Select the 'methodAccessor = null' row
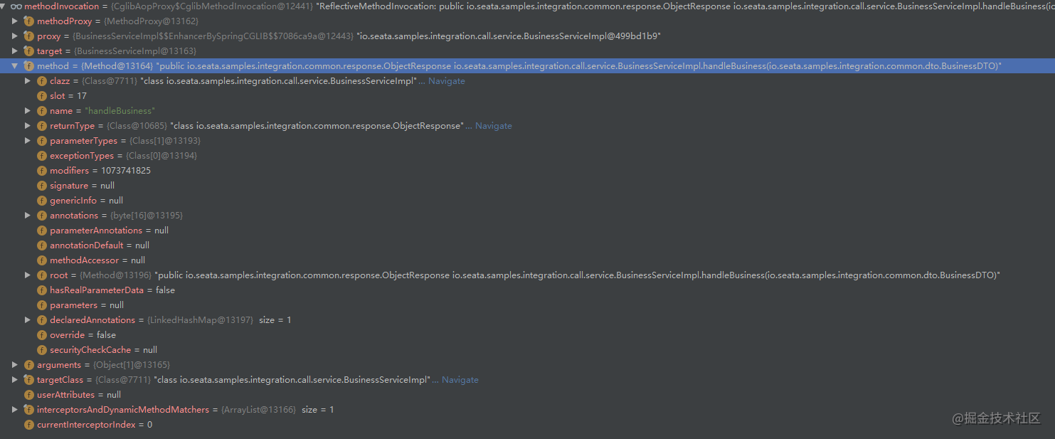The width and height of the screenshot is (1055, 439). [x=527, y=260]
